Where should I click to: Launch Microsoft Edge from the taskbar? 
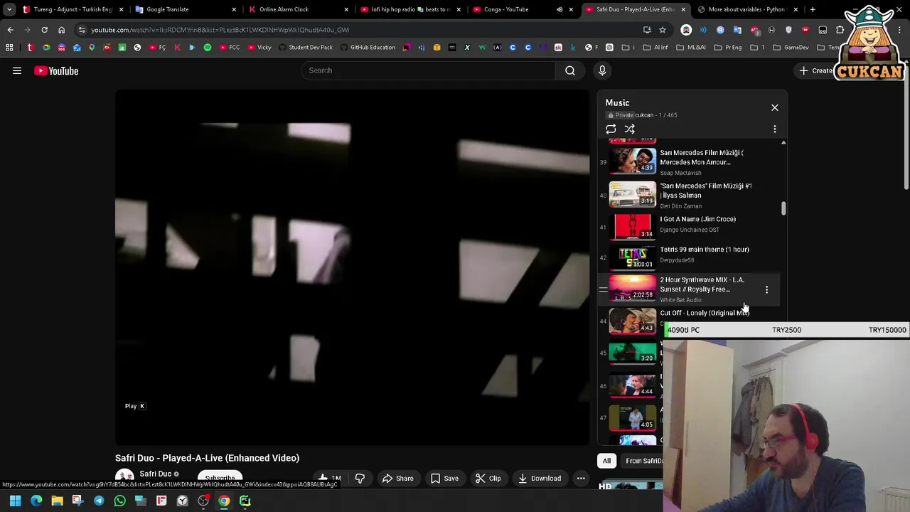click(36, 501)
